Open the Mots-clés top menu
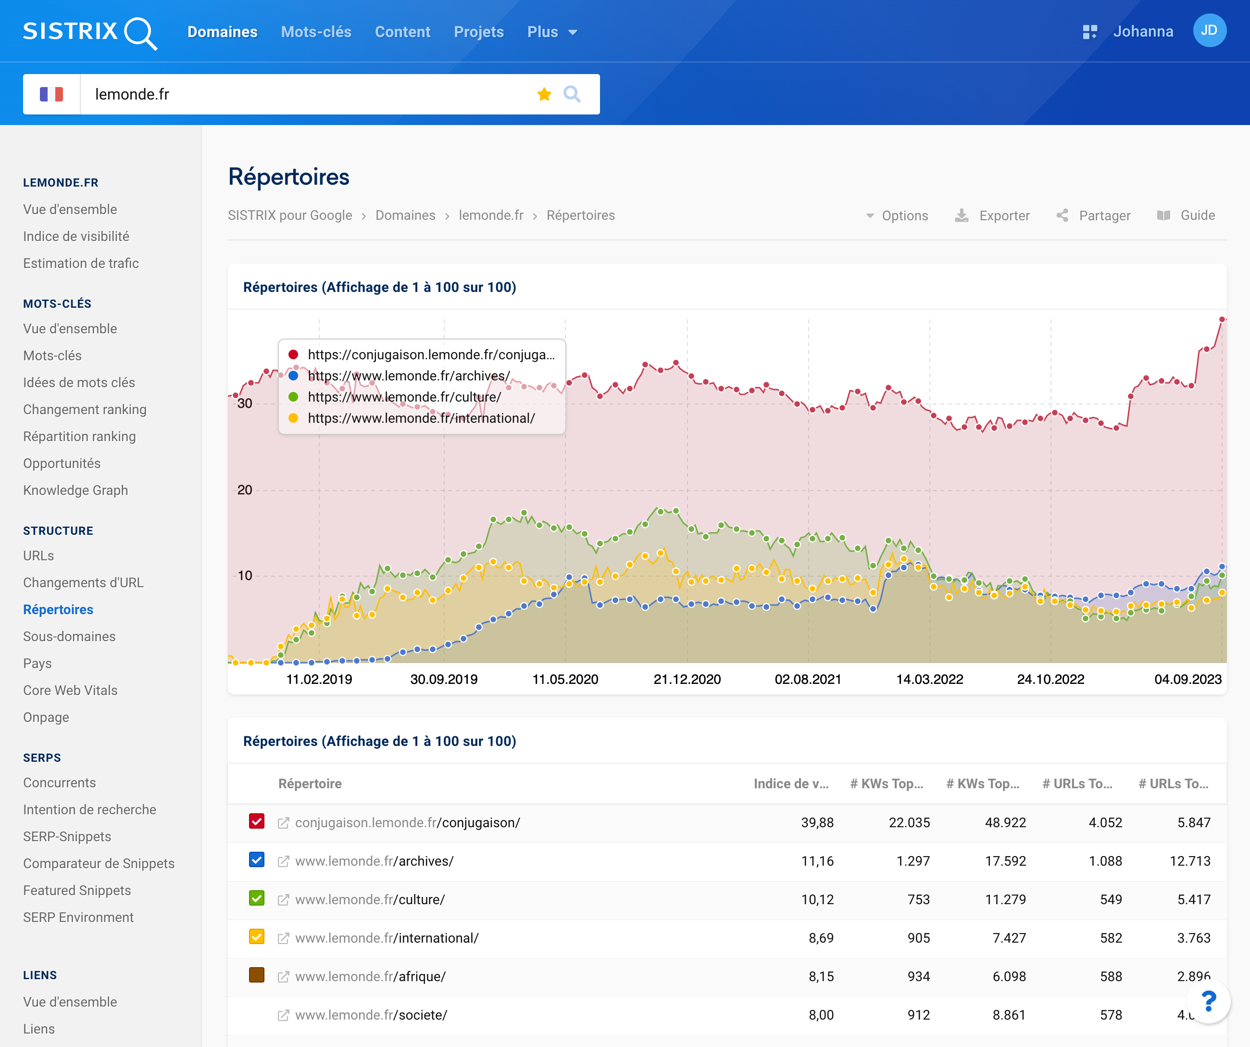This screenshot has height=1047, width=1250. (316, 32)
